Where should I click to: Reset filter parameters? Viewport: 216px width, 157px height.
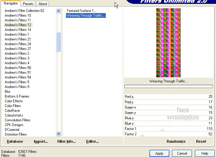(x=201, y=142)
